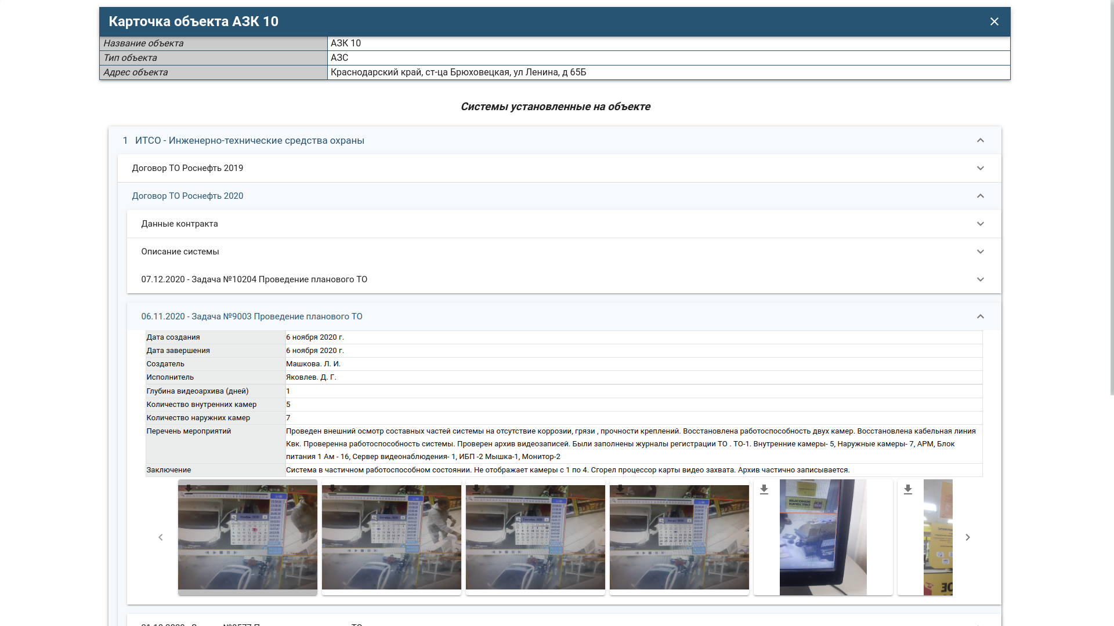Close the АЗК 10 object card
The width and height of the screenshot is (1114, 626).
coord(994,21)
